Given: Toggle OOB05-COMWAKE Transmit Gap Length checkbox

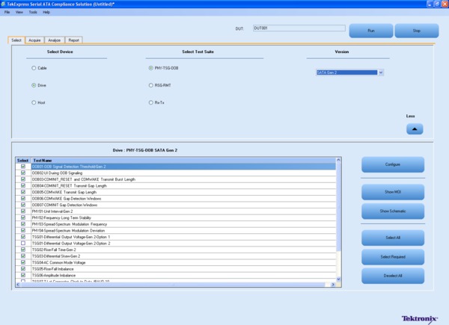Looking at the screenshot, I should [23, 192].
